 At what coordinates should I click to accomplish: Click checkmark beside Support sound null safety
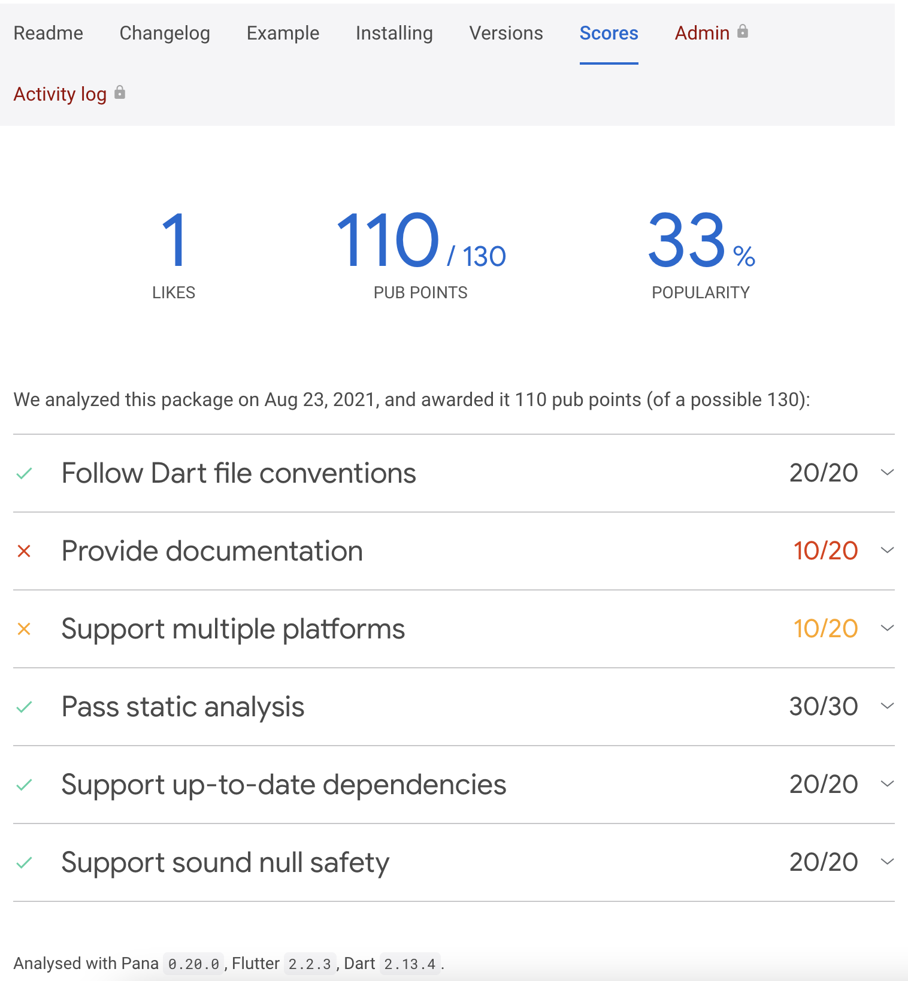(24, 863)
